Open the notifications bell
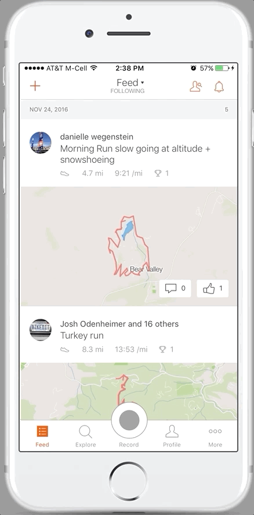Image resolution: width=254 pixels, height=515 pixels. 219,87
